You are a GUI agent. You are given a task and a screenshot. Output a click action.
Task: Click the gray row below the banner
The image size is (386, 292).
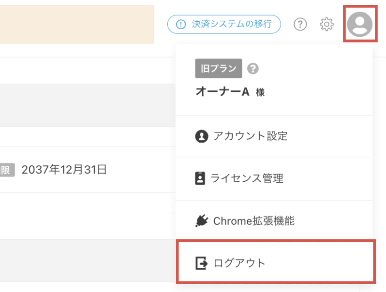(x=88, y=105)
